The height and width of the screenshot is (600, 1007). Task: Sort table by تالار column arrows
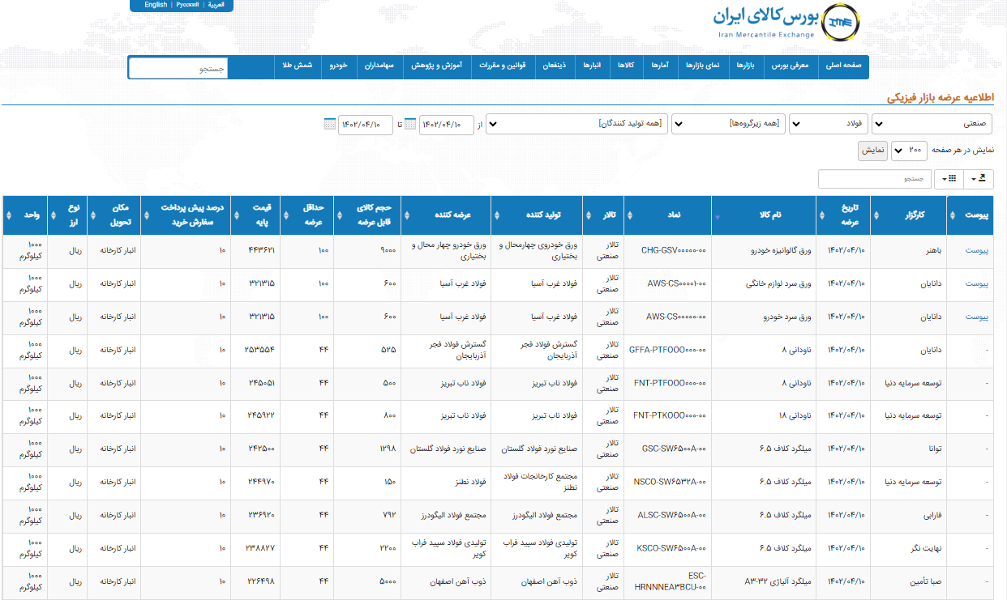[x=587, y=215]
